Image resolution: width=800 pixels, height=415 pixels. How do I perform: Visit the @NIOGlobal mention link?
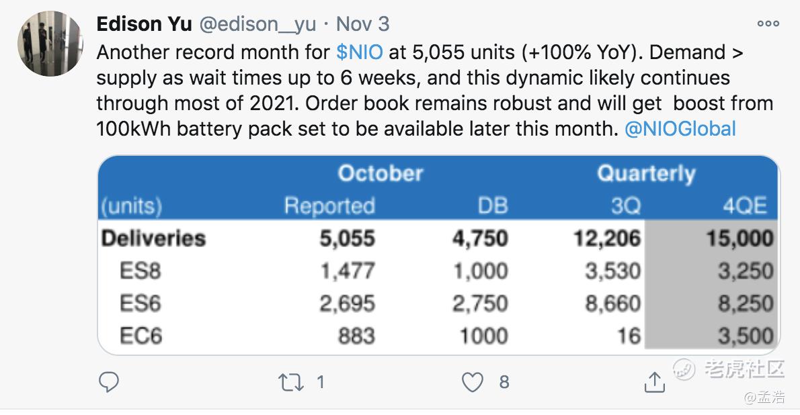680,128
